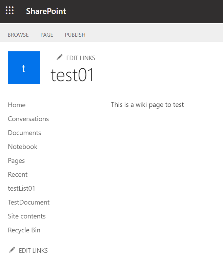Viewport: 223px width, 268px height.
Task: View Site contents
Action: [x=27, y=216]
